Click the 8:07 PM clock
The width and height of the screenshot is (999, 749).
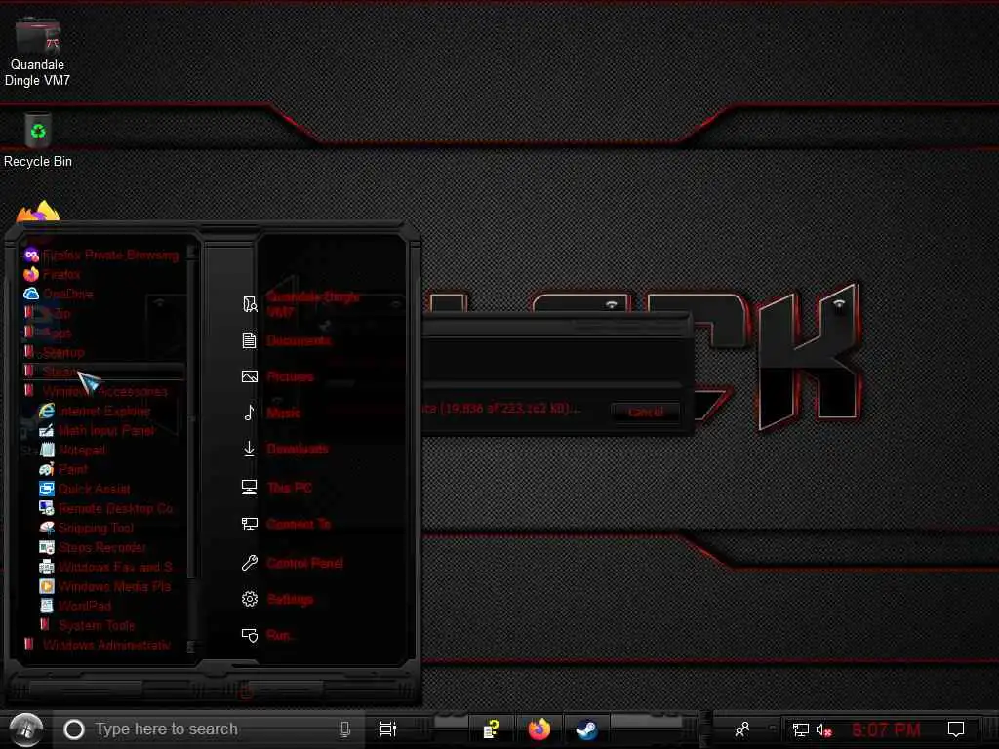(x=886, y=729)
